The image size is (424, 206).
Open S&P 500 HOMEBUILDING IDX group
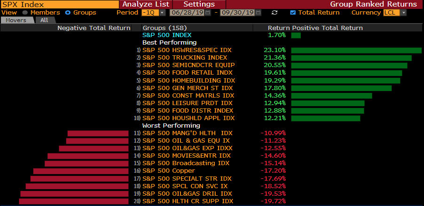click(189, 80)
